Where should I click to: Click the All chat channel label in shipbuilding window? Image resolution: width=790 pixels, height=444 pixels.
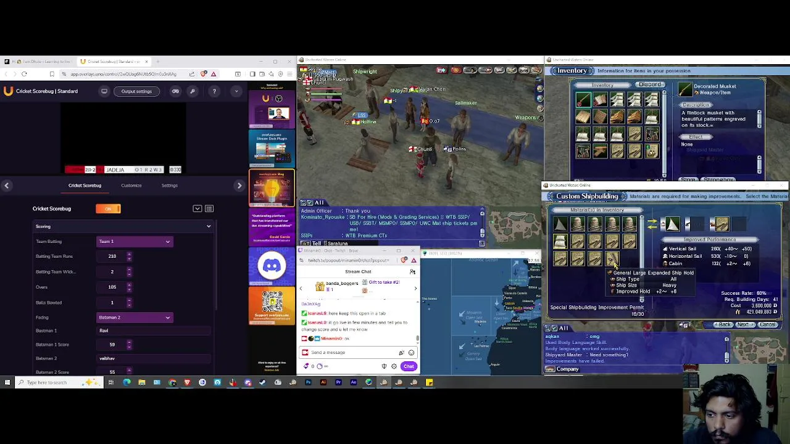[563, 328]
